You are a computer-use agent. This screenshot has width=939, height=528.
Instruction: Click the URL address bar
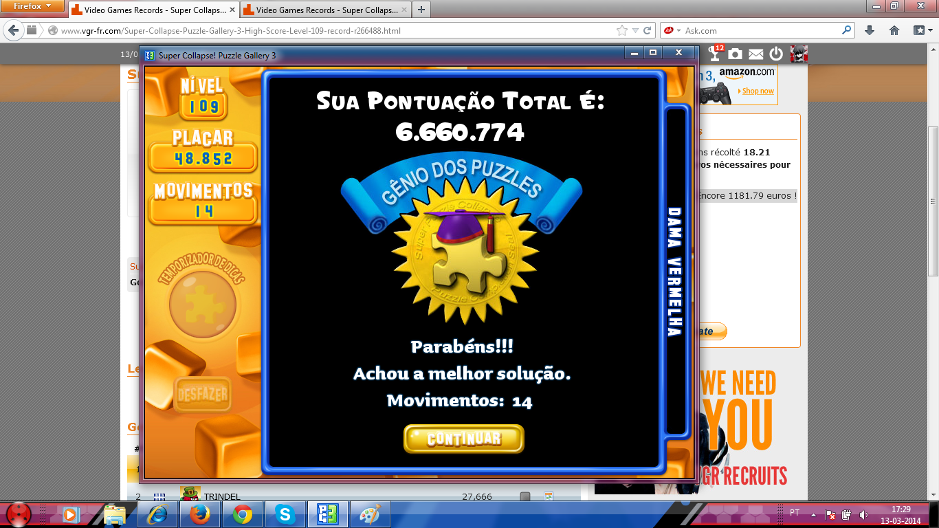coord(330,30)
